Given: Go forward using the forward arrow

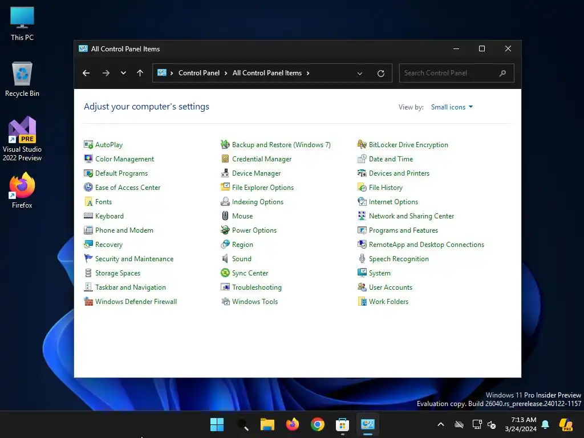Looking at the screenshot, I should [106, 73].
